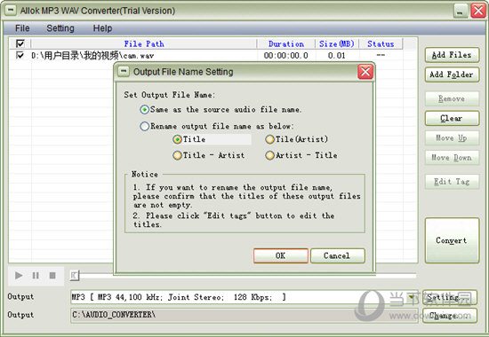This screenshot has height=337, width=489.
Task: Open the dialog's title bar menu icon
Action: (124, 71)
